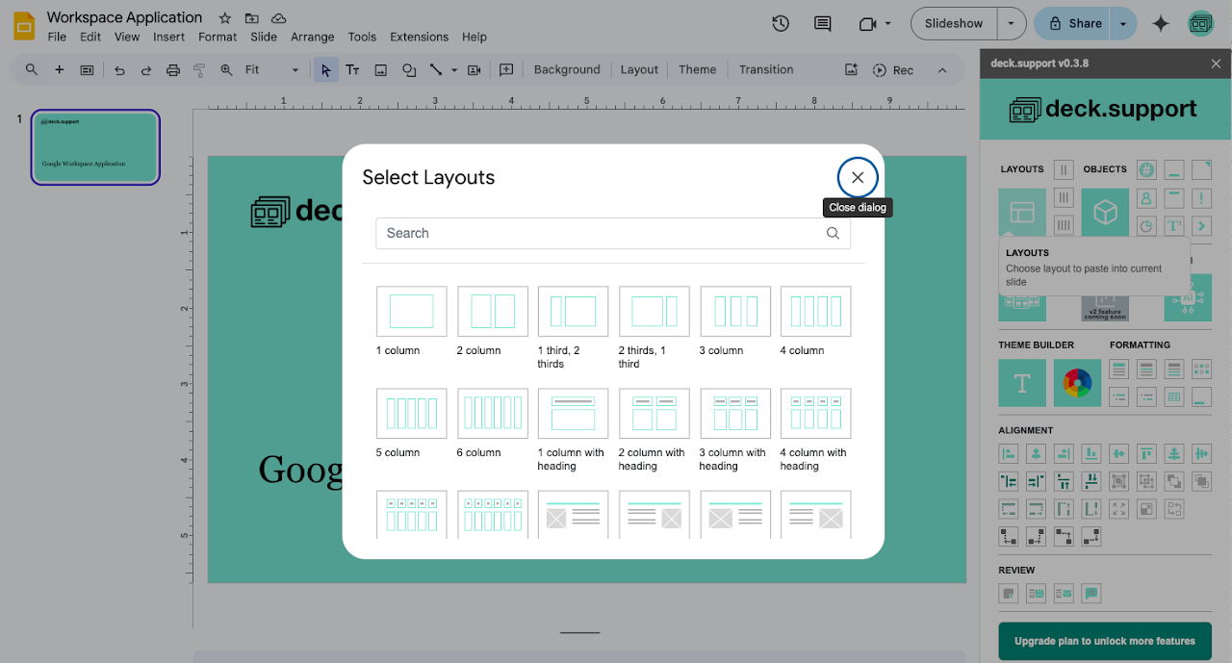Select the 6 column layout

[492, 413]
